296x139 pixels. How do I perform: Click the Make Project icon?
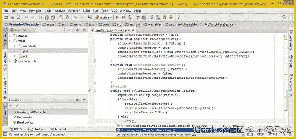[x=90, y=17]
